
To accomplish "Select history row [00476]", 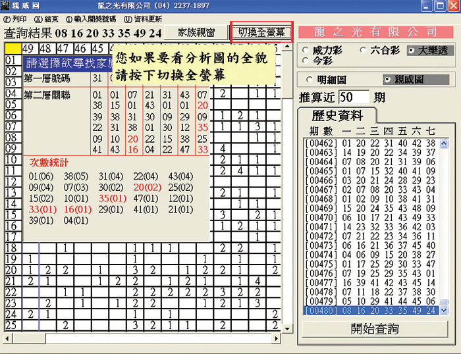I will (x=371, y=274).
